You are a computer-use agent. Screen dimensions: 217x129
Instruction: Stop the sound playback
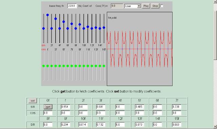click(155, 6)
